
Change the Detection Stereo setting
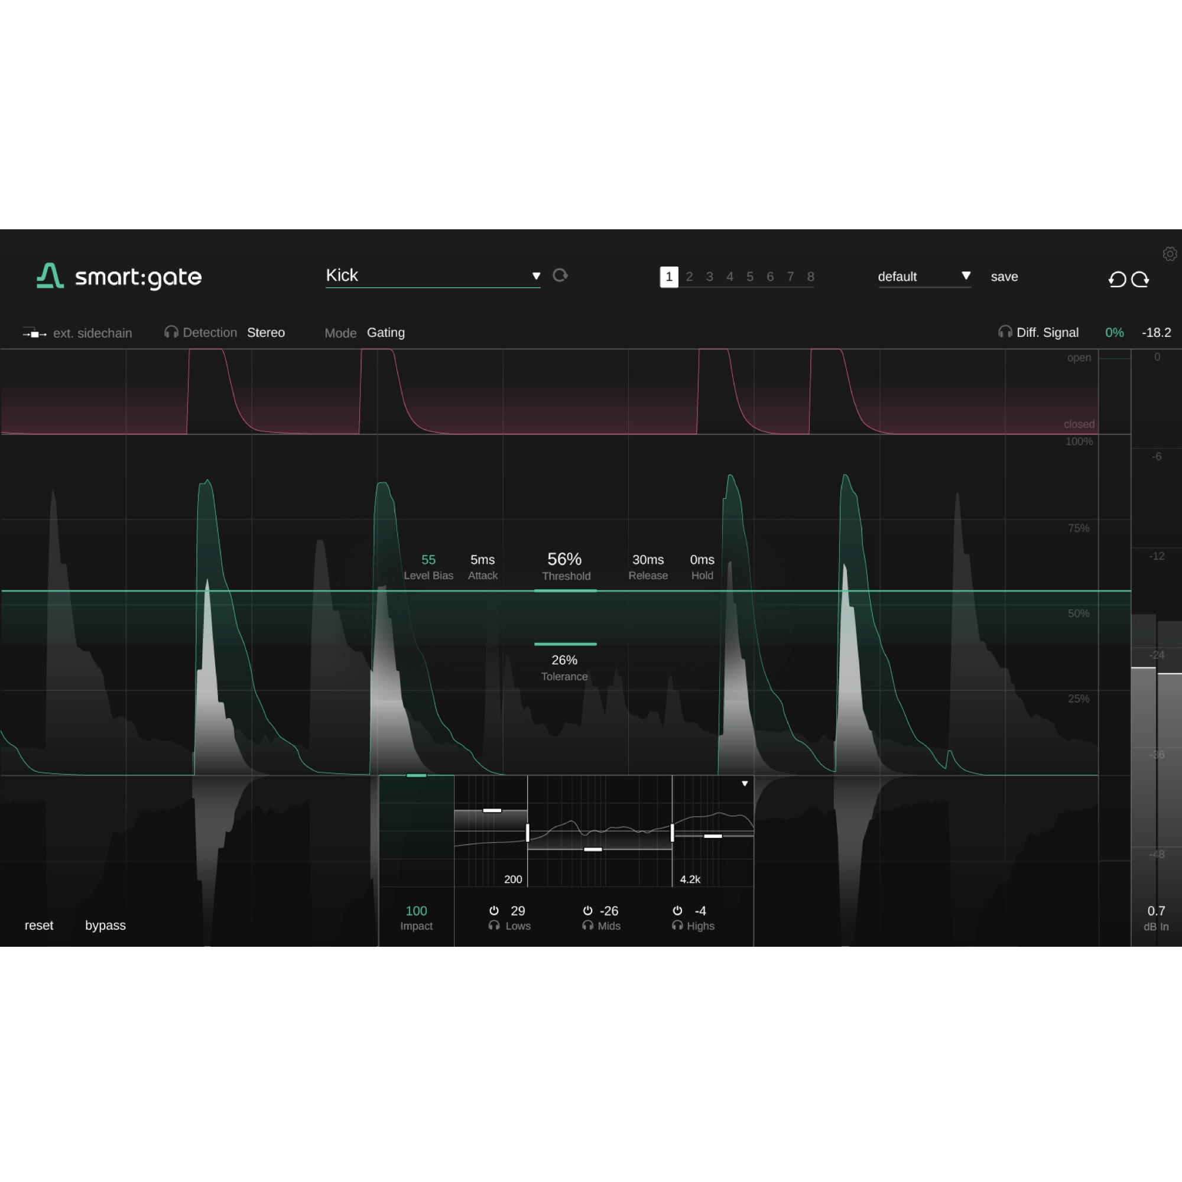tap(265, 332)
